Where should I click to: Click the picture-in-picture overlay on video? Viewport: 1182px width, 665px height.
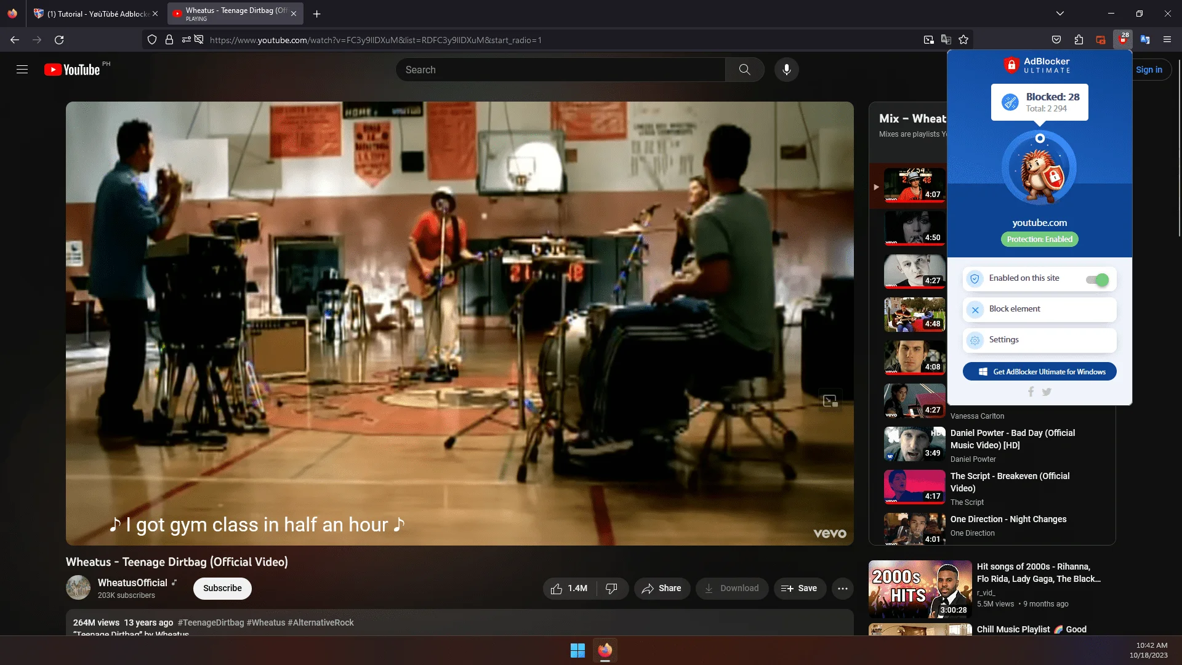pos(830,401)
